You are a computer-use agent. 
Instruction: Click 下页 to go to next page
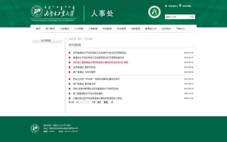(94, 102)
